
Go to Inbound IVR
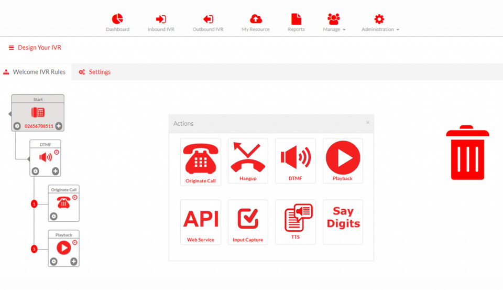[x=161, y=23]
